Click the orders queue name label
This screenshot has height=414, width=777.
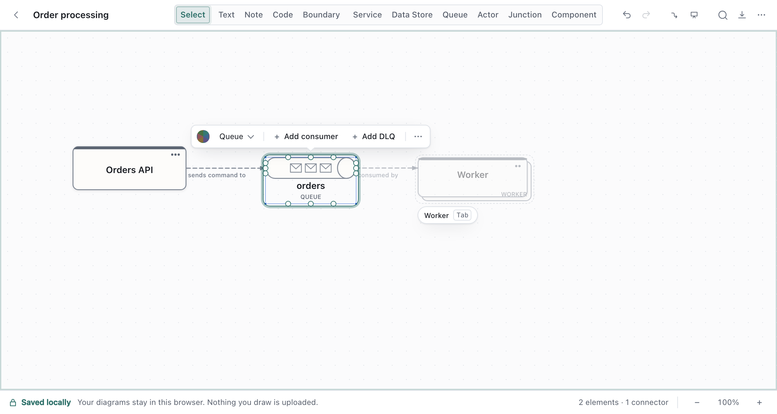311,186
